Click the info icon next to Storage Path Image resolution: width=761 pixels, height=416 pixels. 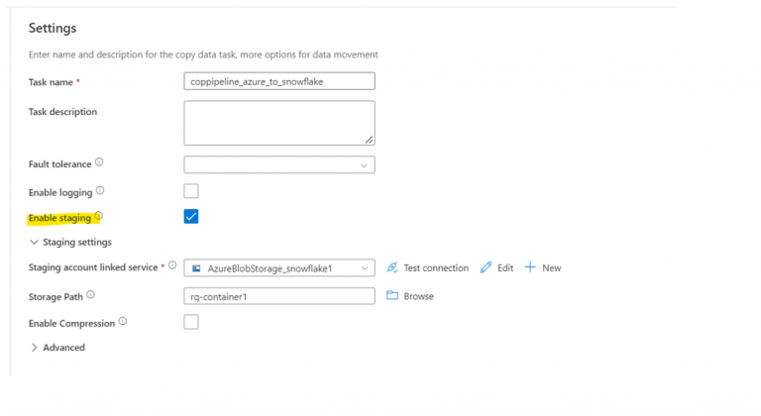coord(91,294)
